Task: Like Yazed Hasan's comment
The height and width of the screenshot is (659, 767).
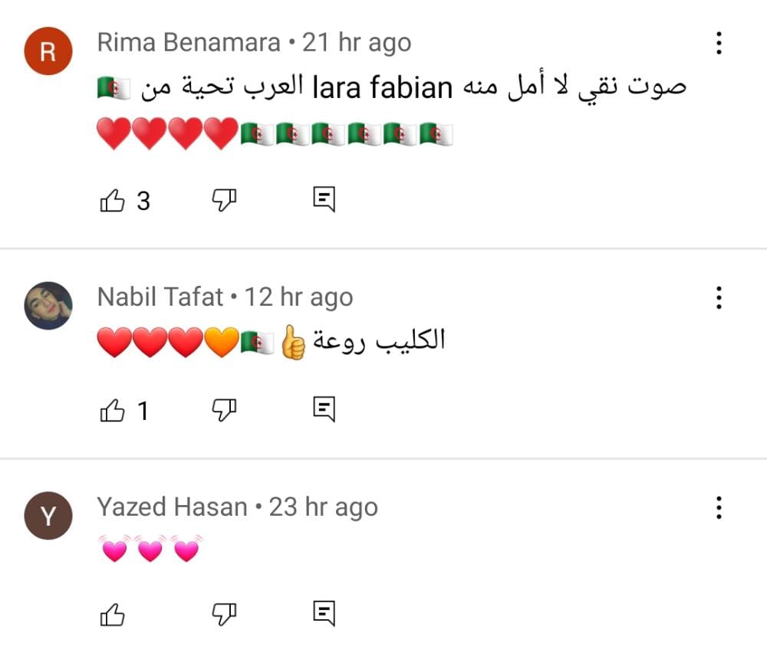Action: click(113, 613)
